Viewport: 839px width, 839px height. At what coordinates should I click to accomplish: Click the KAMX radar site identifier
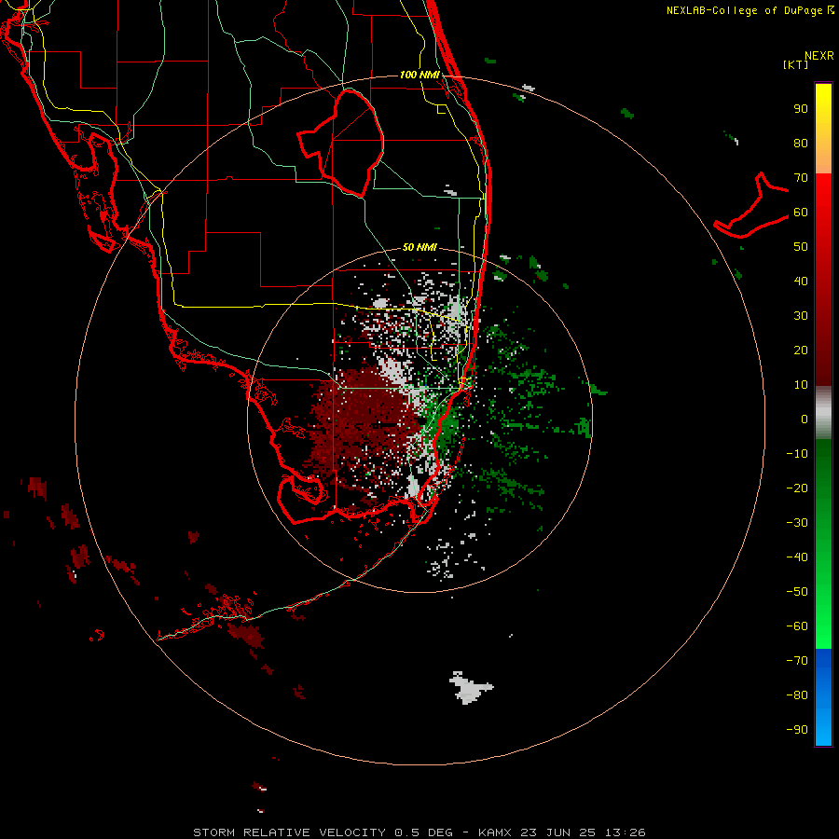pyautogui.click(x=495, y=832)
